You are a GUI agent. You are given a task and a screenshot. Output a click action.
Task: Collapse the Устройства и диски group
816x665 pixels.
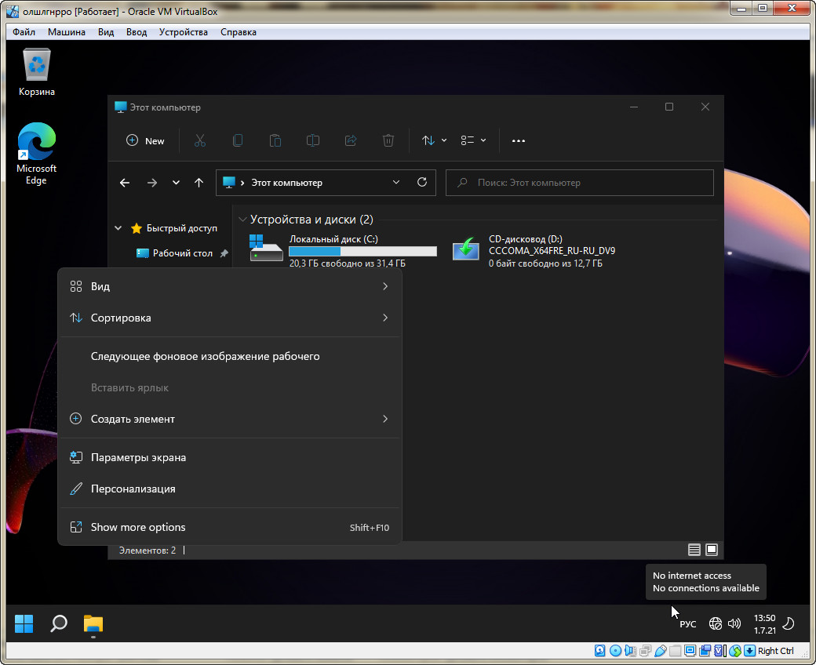pos(242,220)
